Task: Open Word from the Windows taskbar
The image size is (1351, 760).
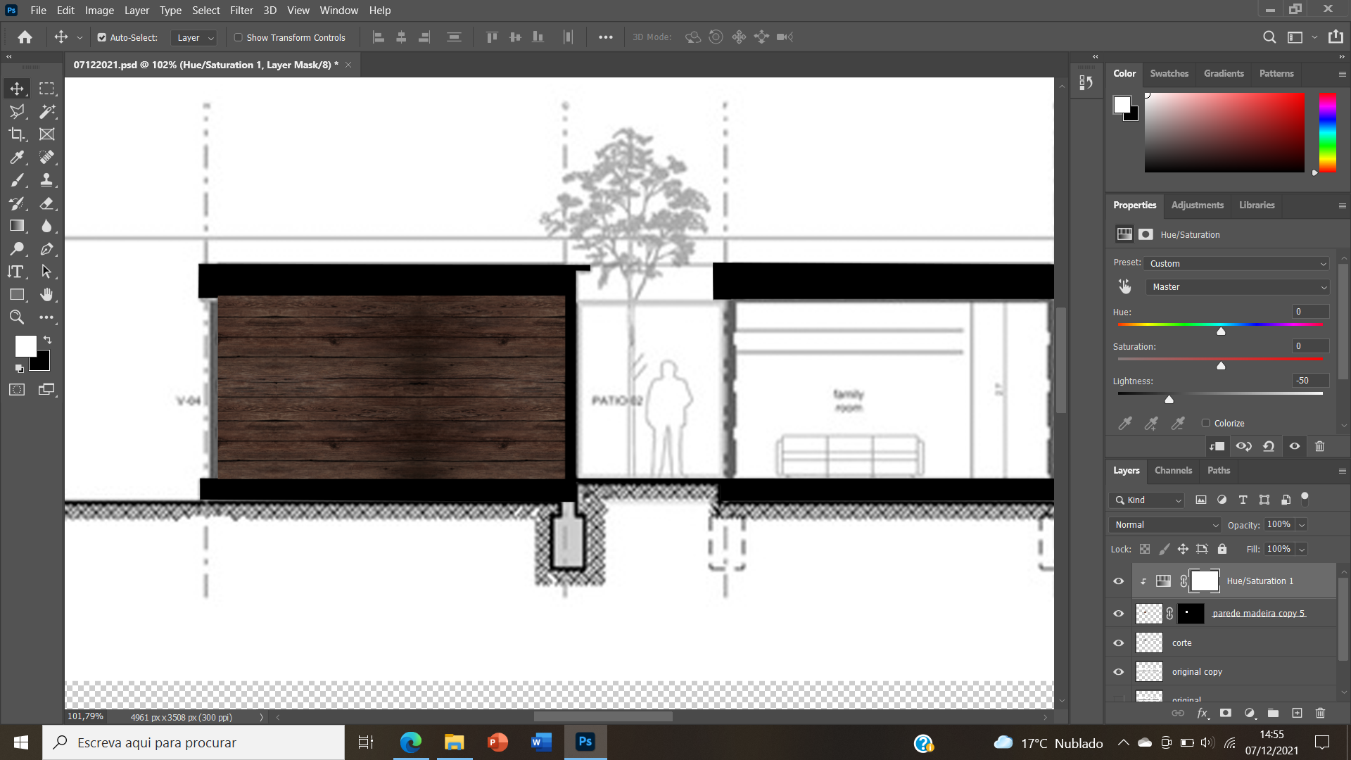Action: coord(541,742)
